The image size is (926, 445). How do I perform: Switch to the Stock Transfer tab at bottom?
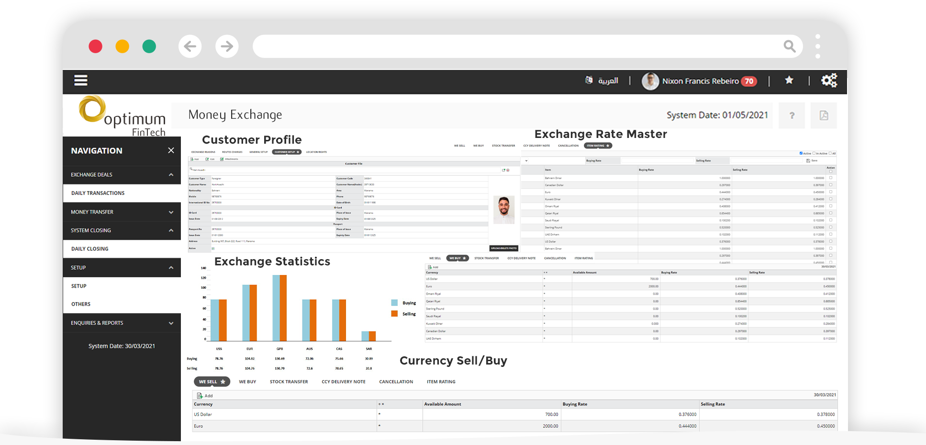coord(289,382)
